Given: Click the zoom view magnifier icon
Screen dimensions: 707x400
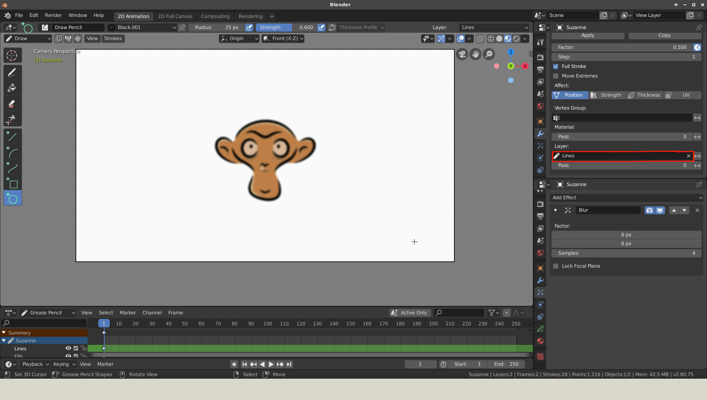Looking at the screenshot, I should tap(489, 54).
